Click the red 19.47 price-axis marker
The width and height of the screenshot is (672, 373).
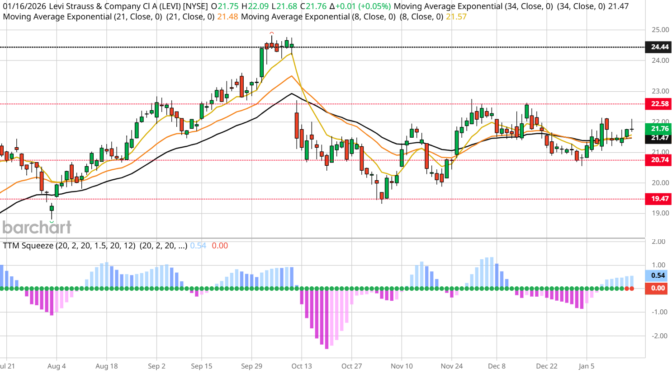pyautogui.click(x=658, y=199)
